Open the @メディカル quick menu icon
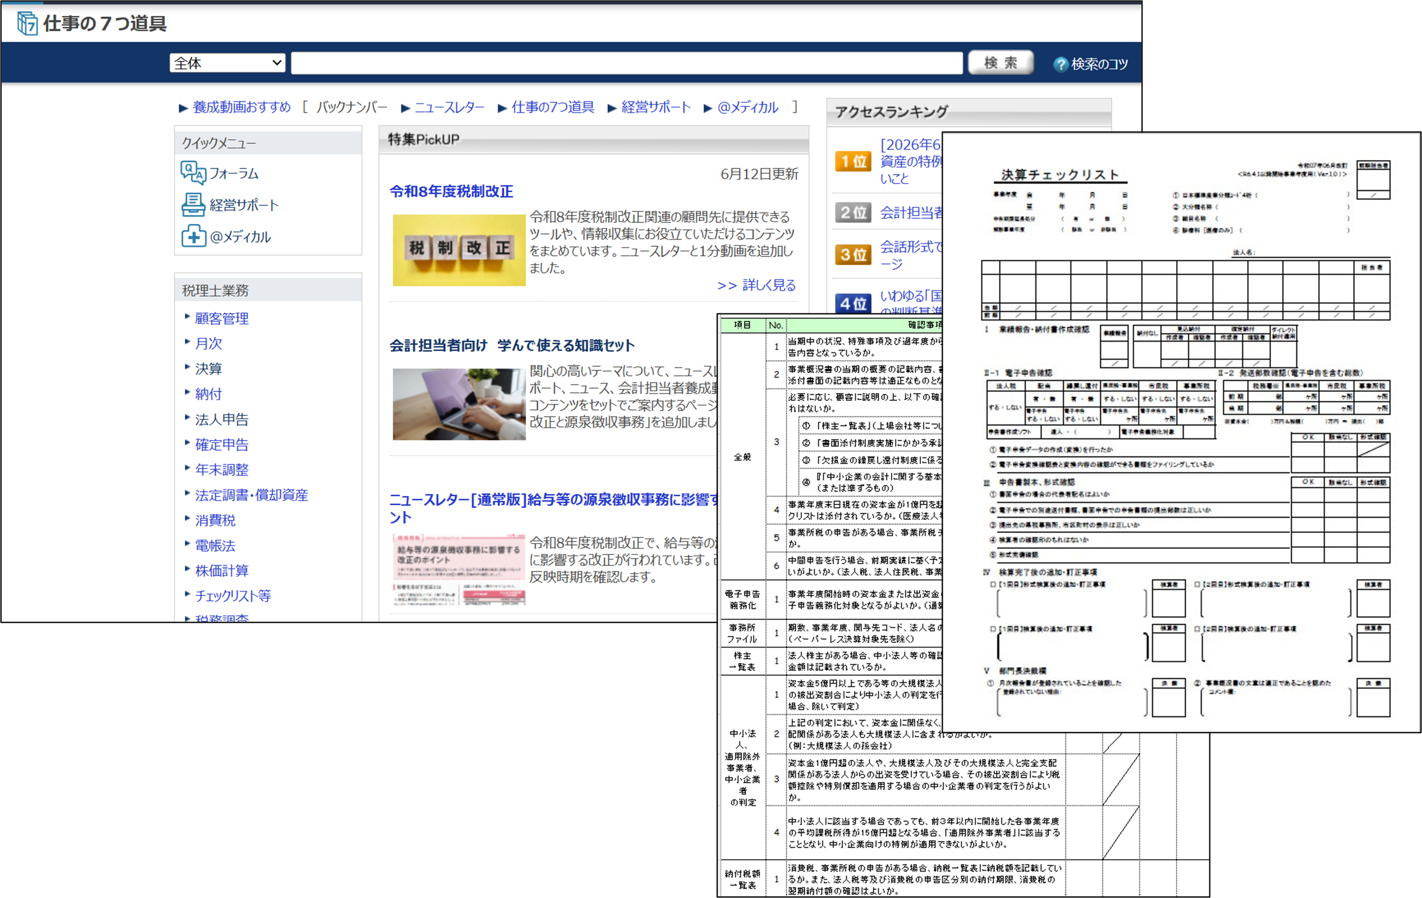This screenshot has width=1422, height=898. click(x=193, y=236)
